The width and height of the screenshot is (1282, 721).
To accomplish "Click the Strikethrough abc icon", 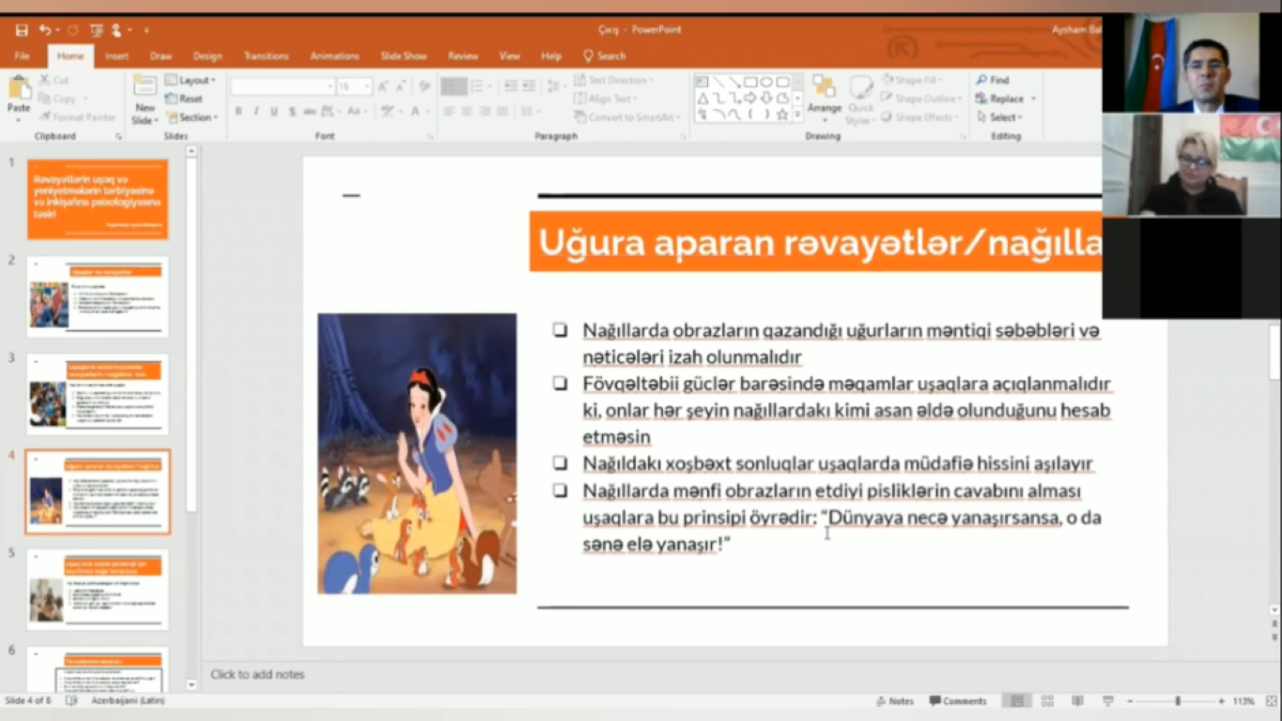I will point(310,111).
